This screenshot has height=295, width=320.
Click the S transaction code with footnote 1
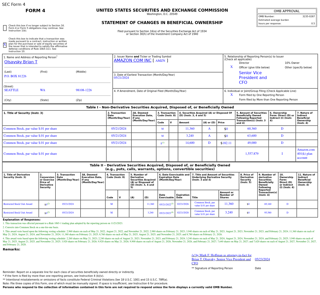coord(162,143)
